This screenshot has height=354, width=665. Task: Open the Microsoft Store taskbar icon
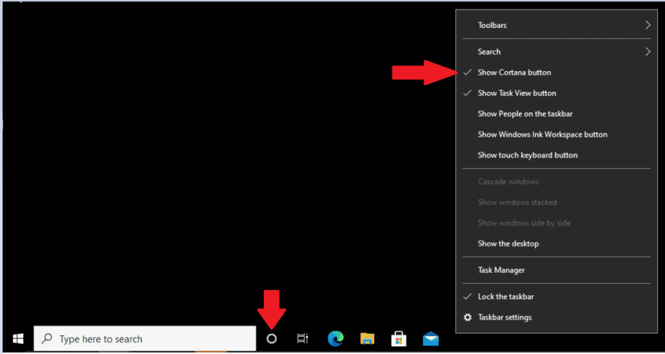[399, 338]
